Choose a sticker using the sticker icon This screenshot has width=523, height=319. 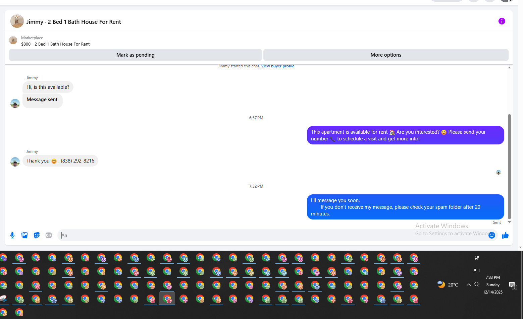pyautogui.click(x=37, y=235)
